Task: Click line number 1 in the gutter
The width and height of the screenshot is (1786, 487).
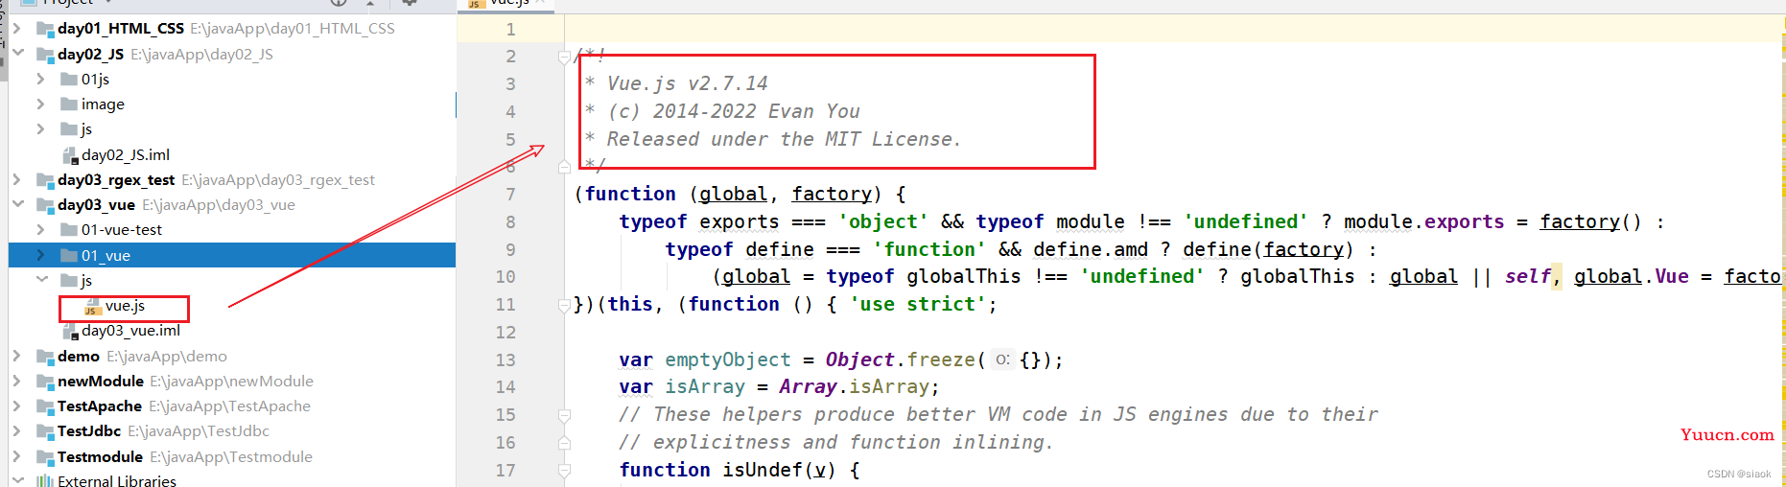Action: [510, 30]
